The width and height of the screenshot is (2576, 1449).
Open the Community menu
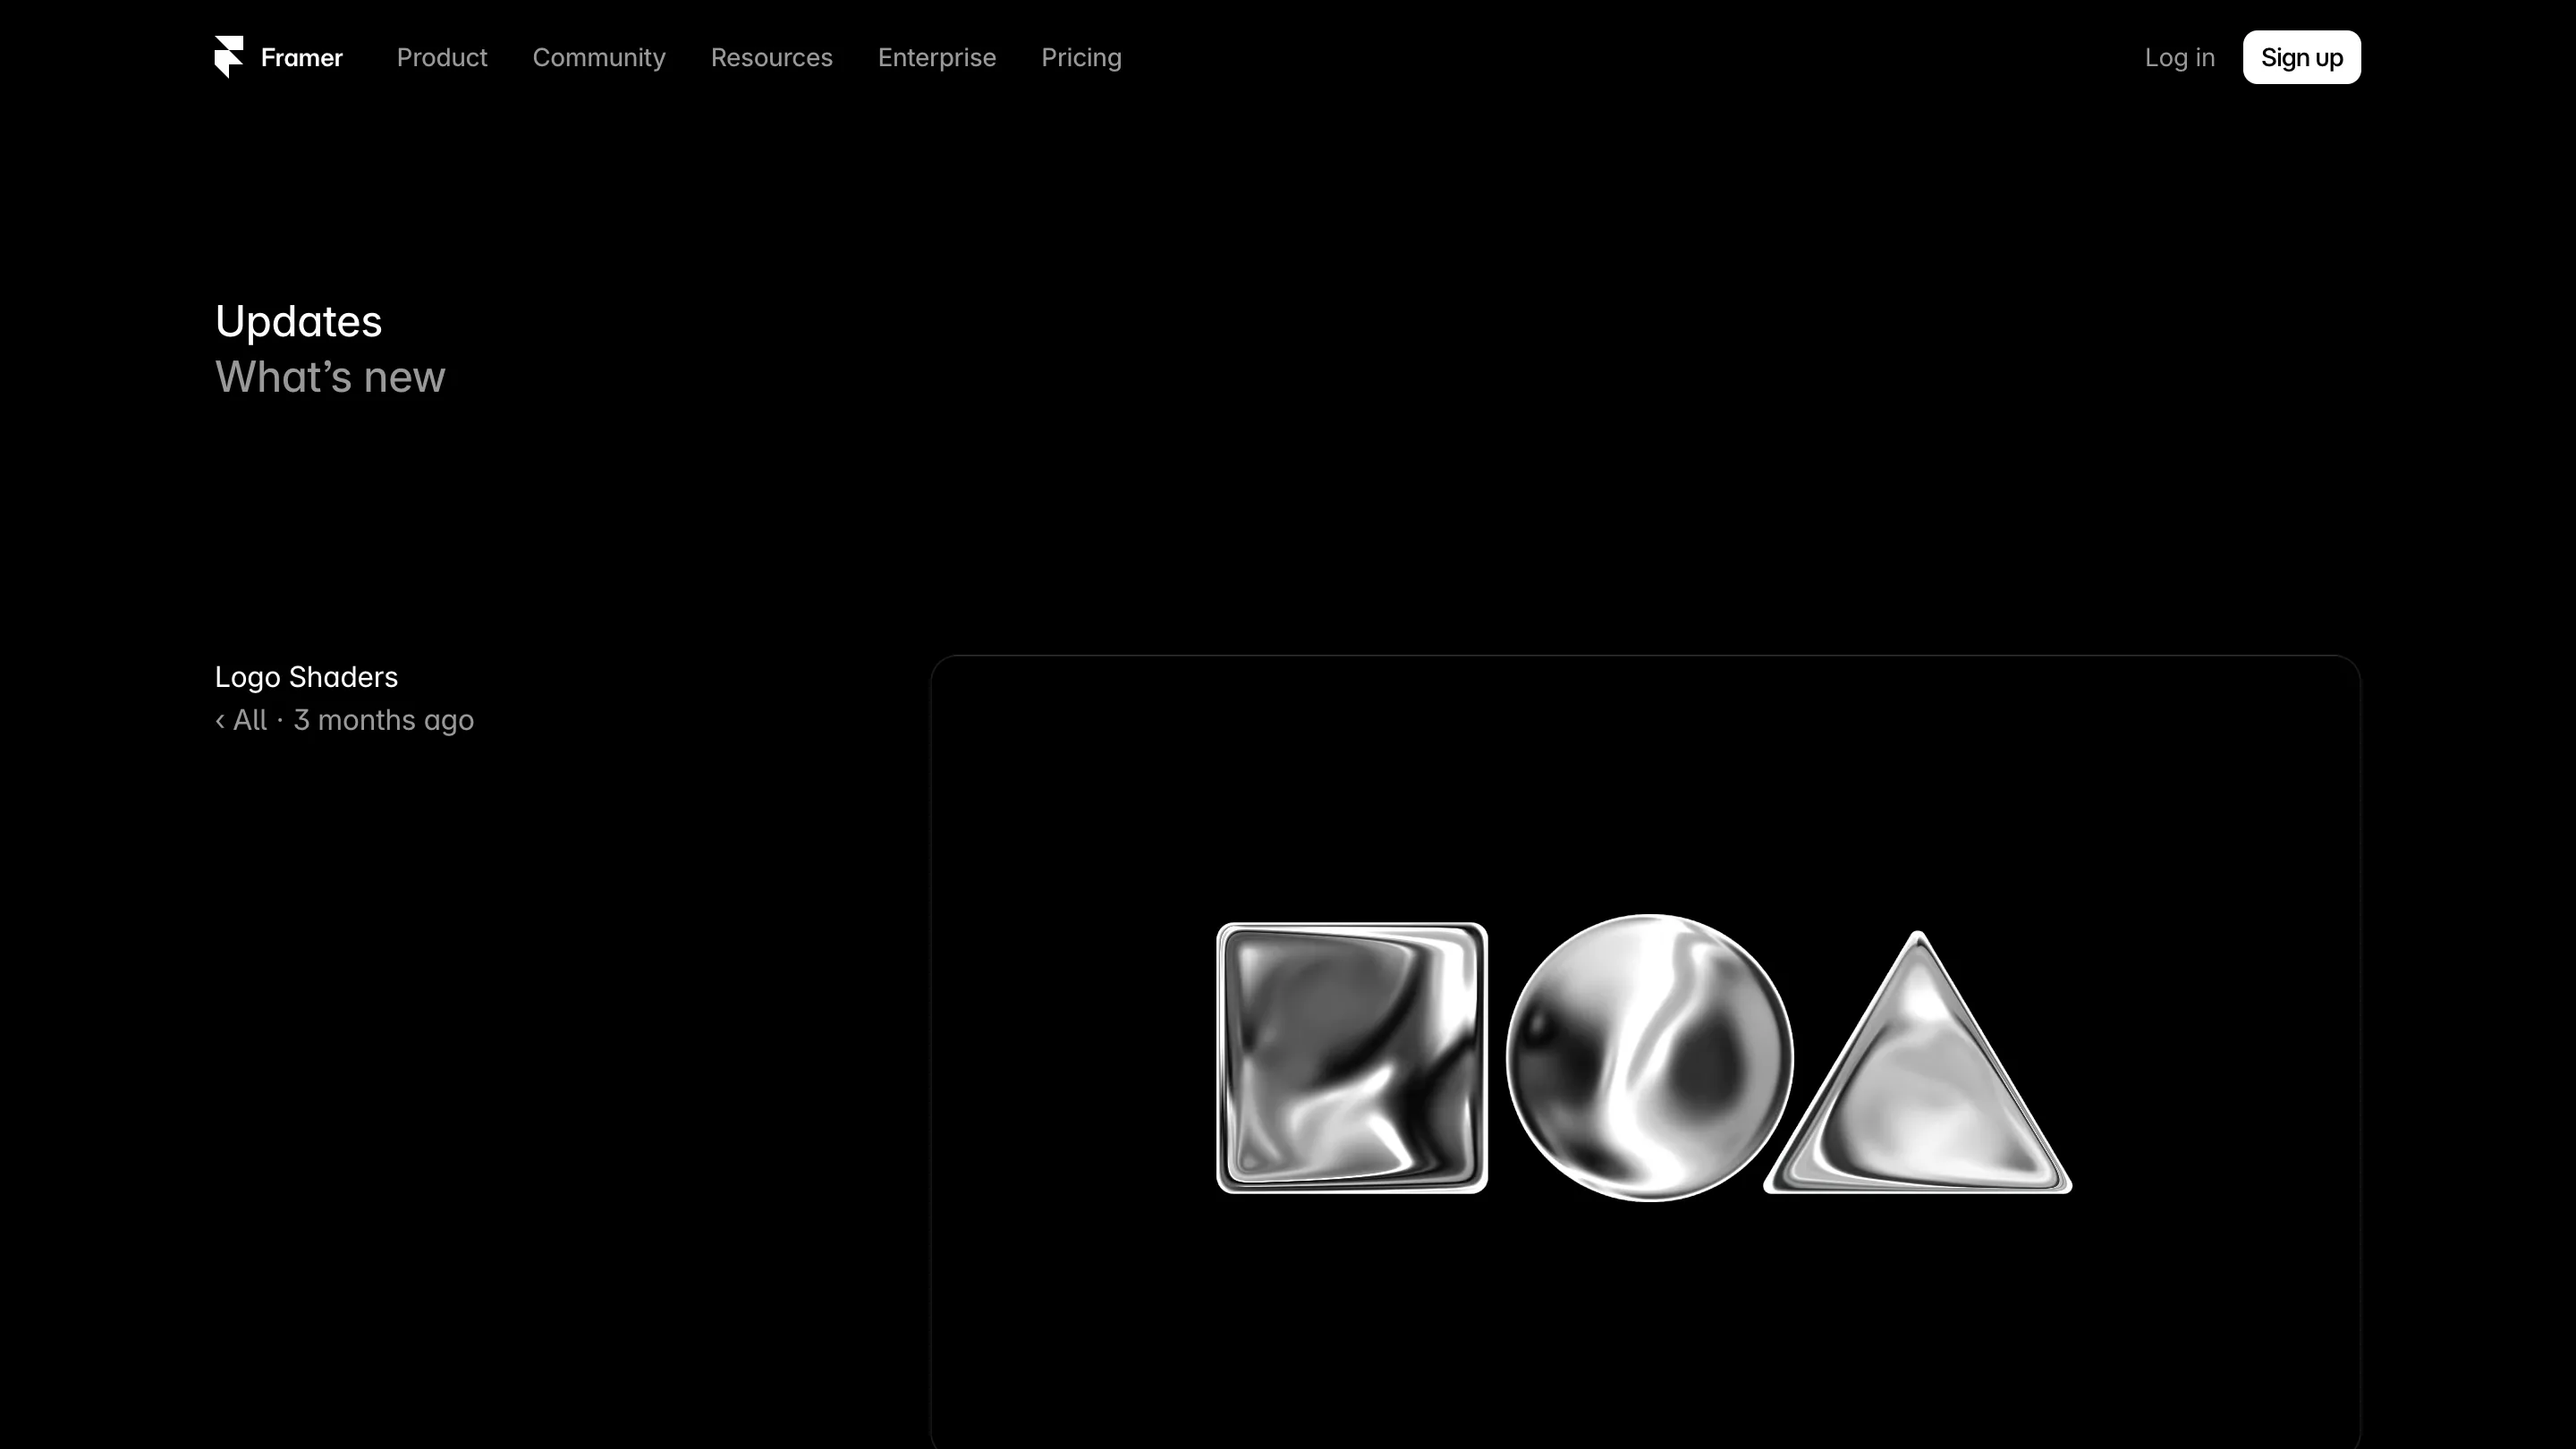point(599,58)
